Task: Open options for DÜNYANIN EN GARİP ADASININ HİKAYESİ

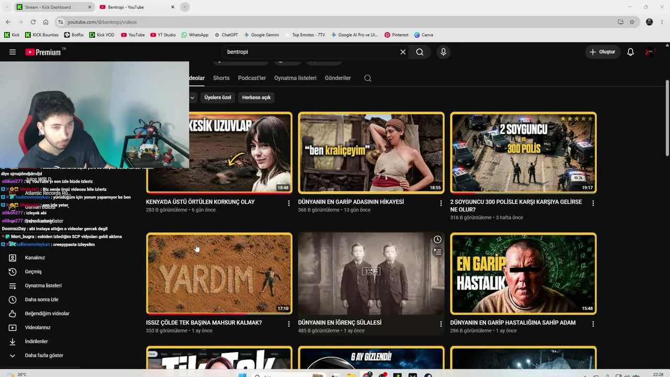Action: tap(441, 203)
